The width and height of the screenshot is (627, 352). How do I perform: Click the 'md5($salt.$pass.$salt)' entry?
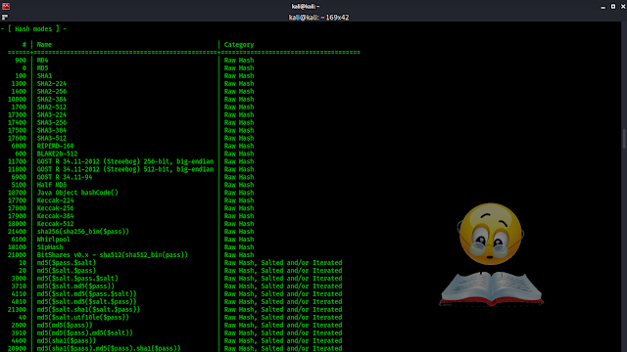(x=77, y=278)
